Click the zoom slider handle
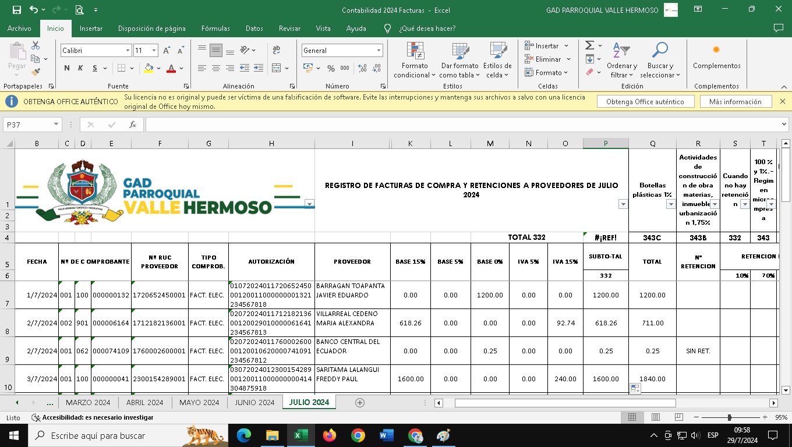Viewport: 792px width, 447px height. (x=729, y=417)
